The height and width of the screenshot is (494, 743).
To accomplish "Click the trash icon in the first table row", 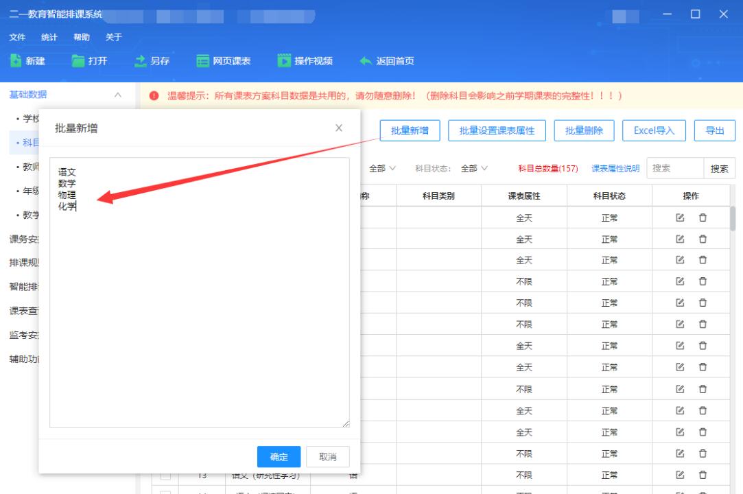I will pos(703,217).
